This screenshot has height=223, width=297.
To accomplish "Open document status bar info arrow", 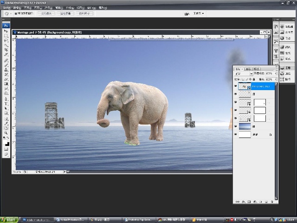I will pyautogui.click(x=65, y=172).
